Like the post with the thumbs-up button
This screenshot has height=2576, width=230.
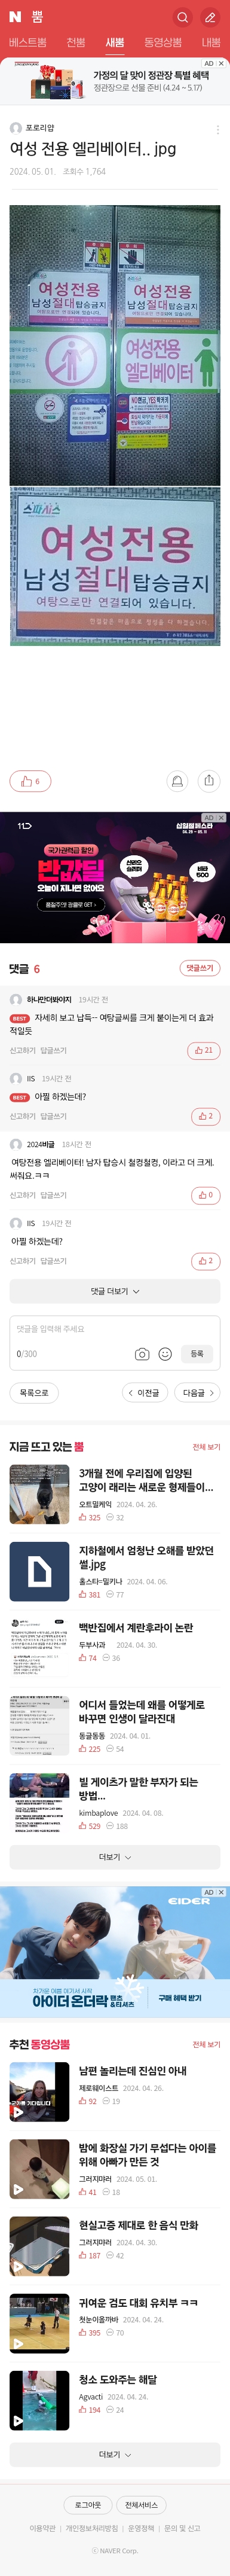pyautogui.click(x=30, y=781)
